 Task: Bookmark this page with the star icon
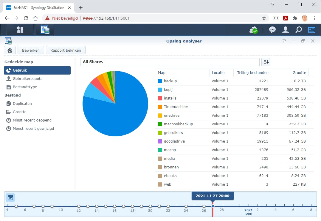coord(264,18)
